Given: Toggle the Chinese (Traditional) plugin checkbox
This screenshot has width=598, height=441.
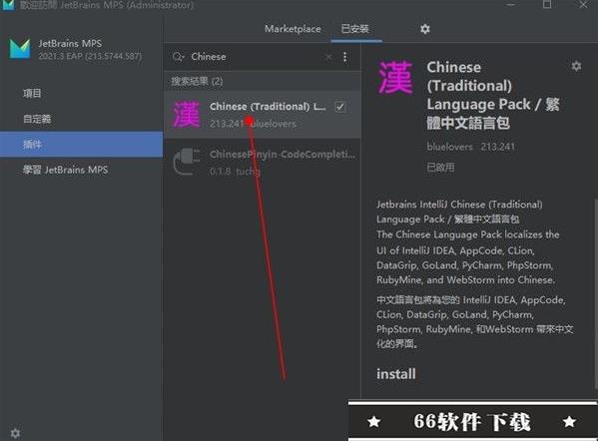Looking at the screenshot, I should tap(340, 107).
